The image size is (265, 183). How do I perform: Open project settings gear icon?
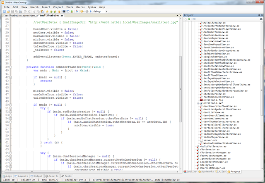tap(87, 12)
